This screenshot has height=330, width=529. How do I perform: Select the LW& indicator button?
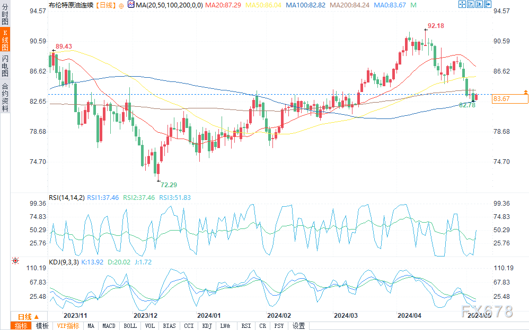click(x=225, y=326)
